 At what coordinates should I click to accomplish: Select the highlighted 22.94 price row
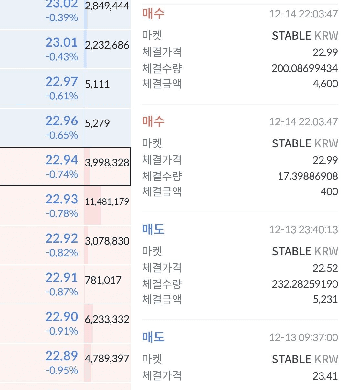(x=61, y=160)
